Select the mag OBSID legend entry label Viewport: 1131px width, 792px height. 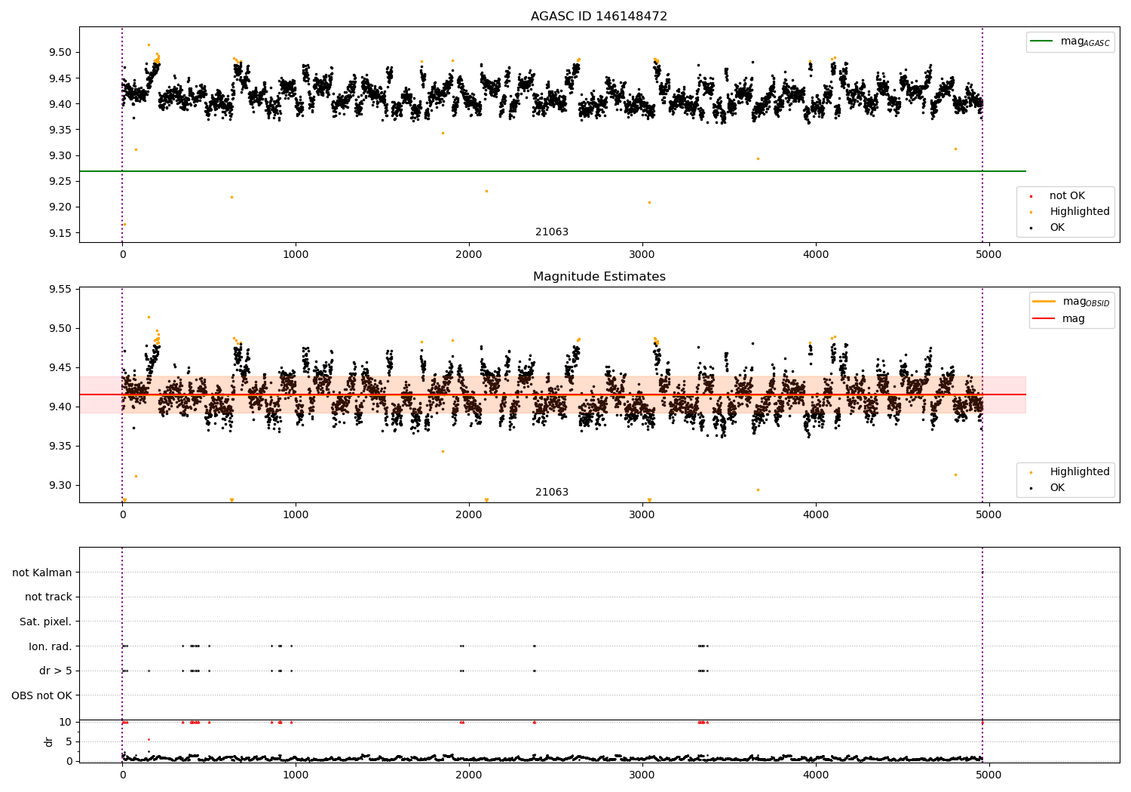pos(1086,302)
